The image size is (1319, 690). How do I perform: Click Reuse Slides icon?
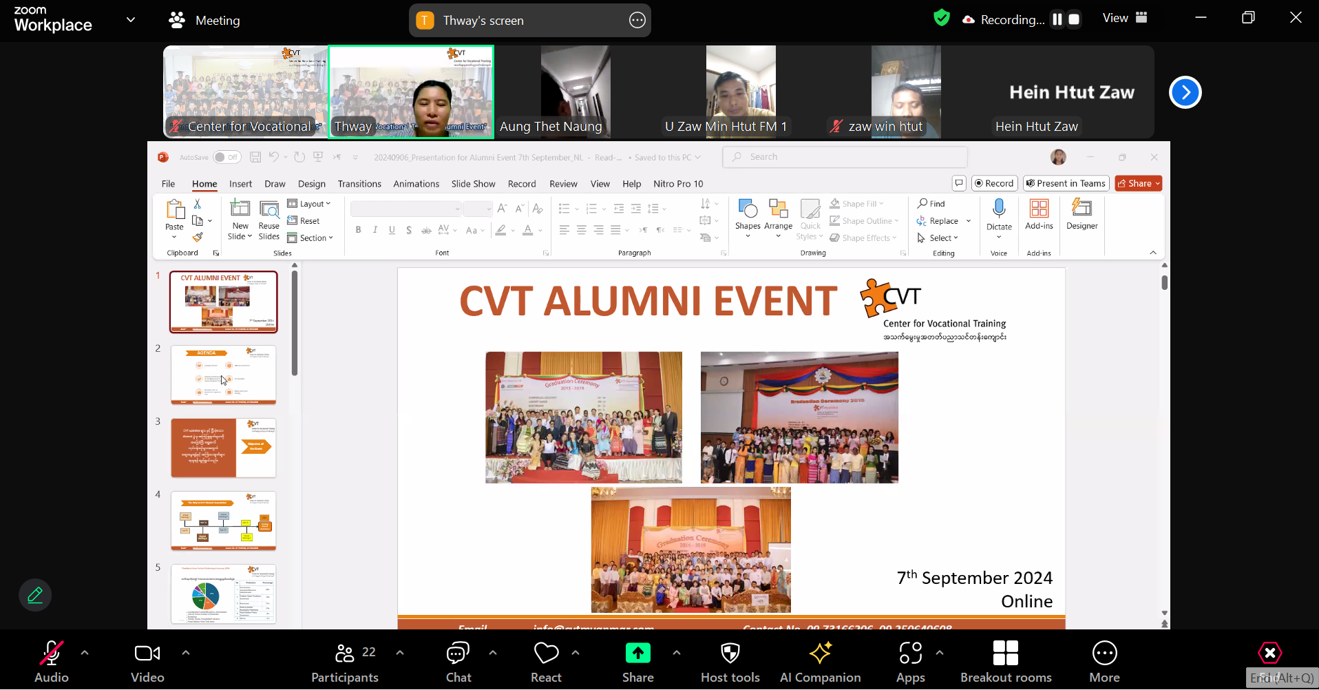(x=268, y=209)
